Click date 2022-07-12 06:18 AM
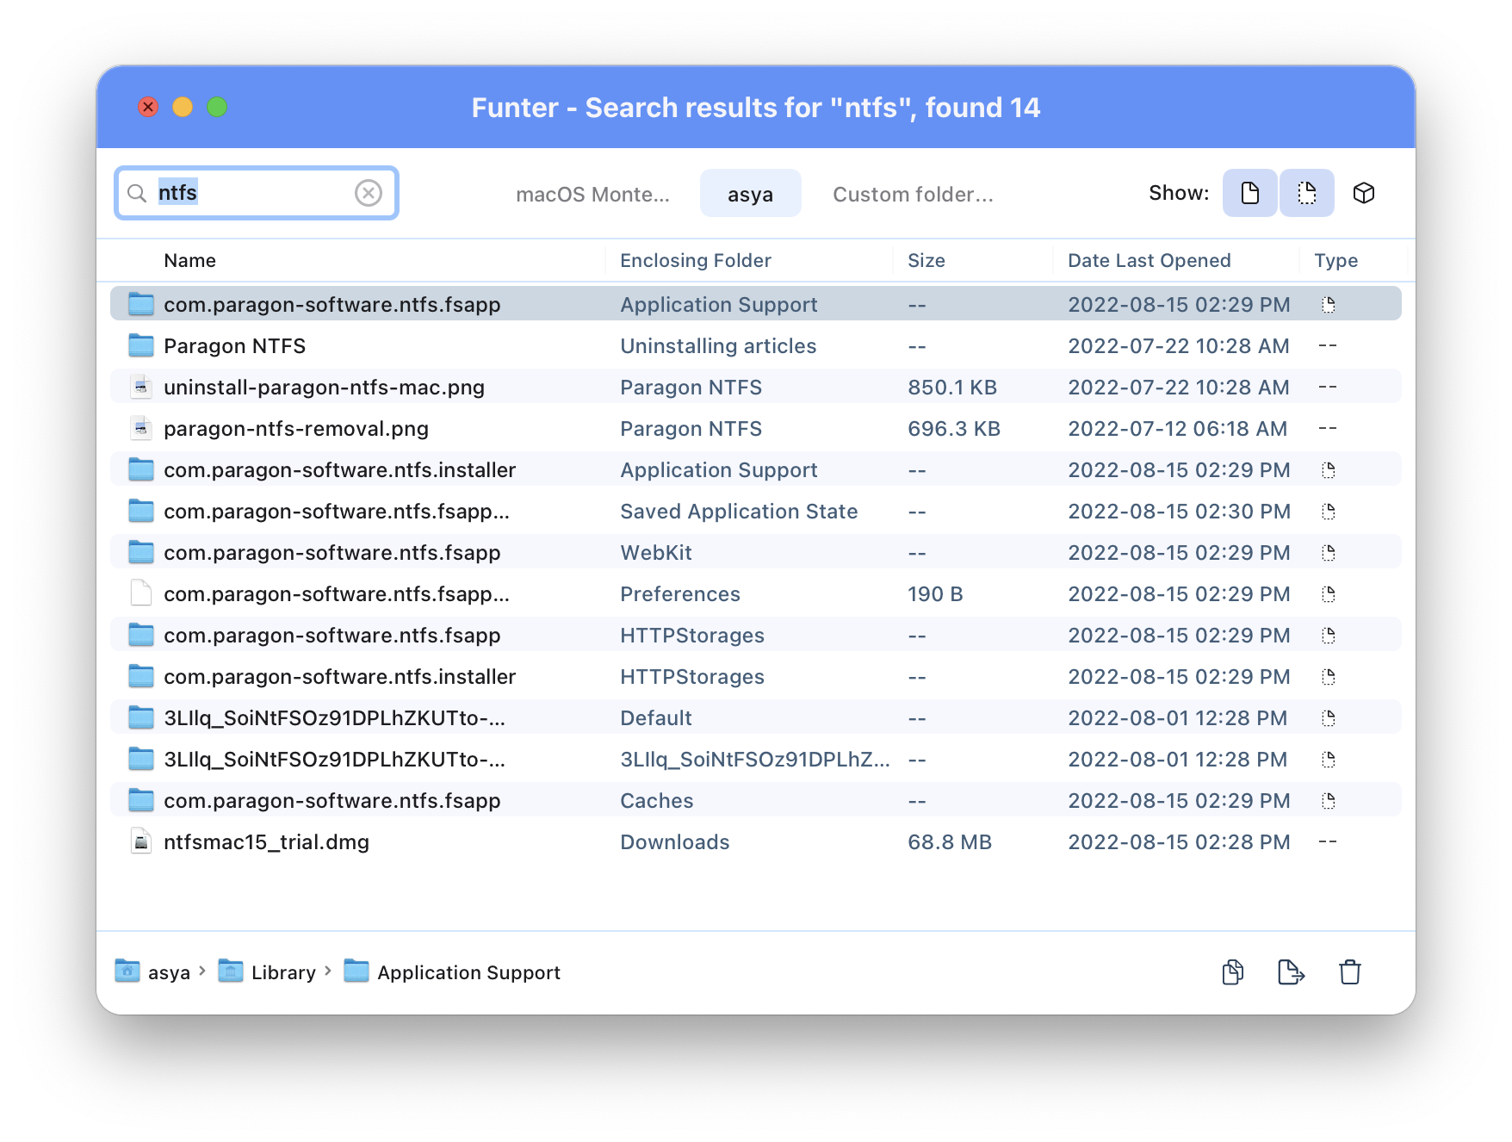Screen dimensions: 1512x1142 [x=1178, y=429]
